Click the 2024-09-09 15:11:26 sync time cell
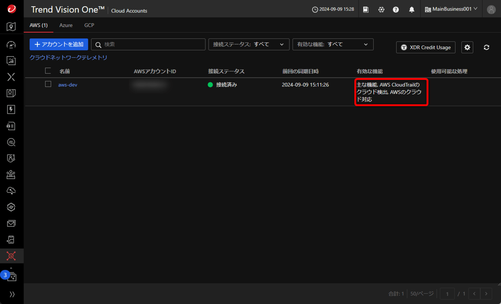Image resolution: width=501 pixels, height=304 pixels. [305, 85]
